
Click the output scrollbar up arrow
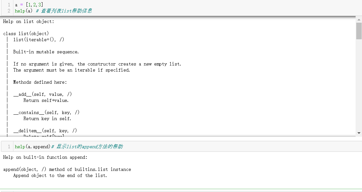pos(359,19)
